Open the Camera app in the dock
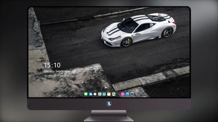The image size is (218, 122). point(132,94)
